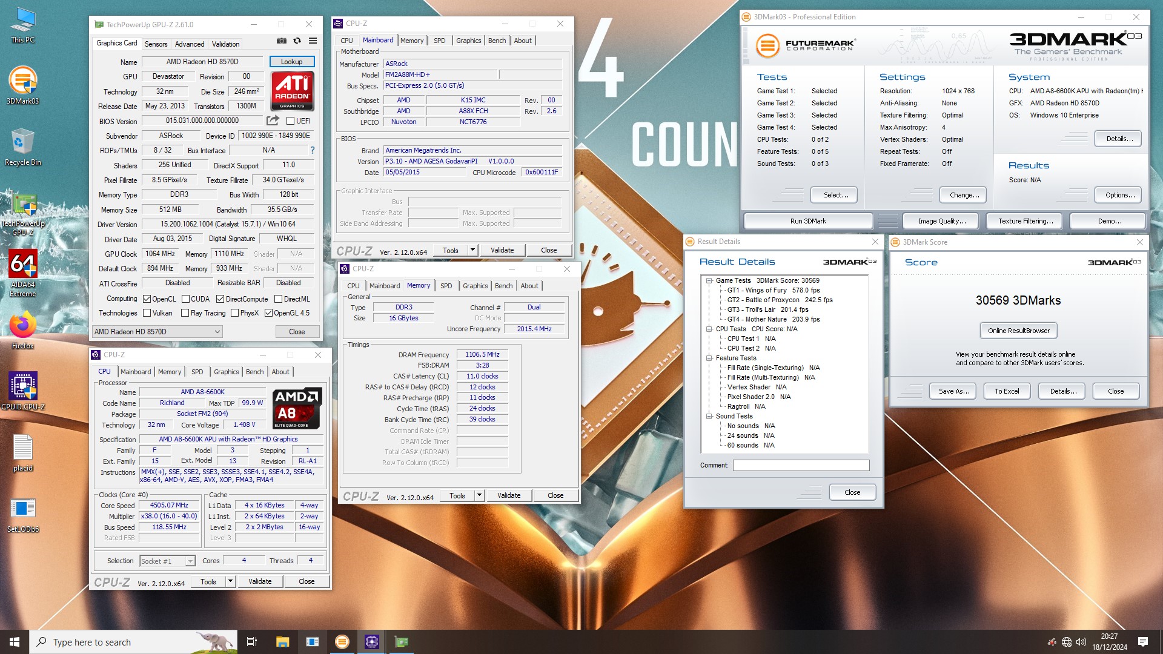Collapse the Feature Tests tree node
Image resolution: width=1163 pixels, height=654 pixels.
pos(709,358)
